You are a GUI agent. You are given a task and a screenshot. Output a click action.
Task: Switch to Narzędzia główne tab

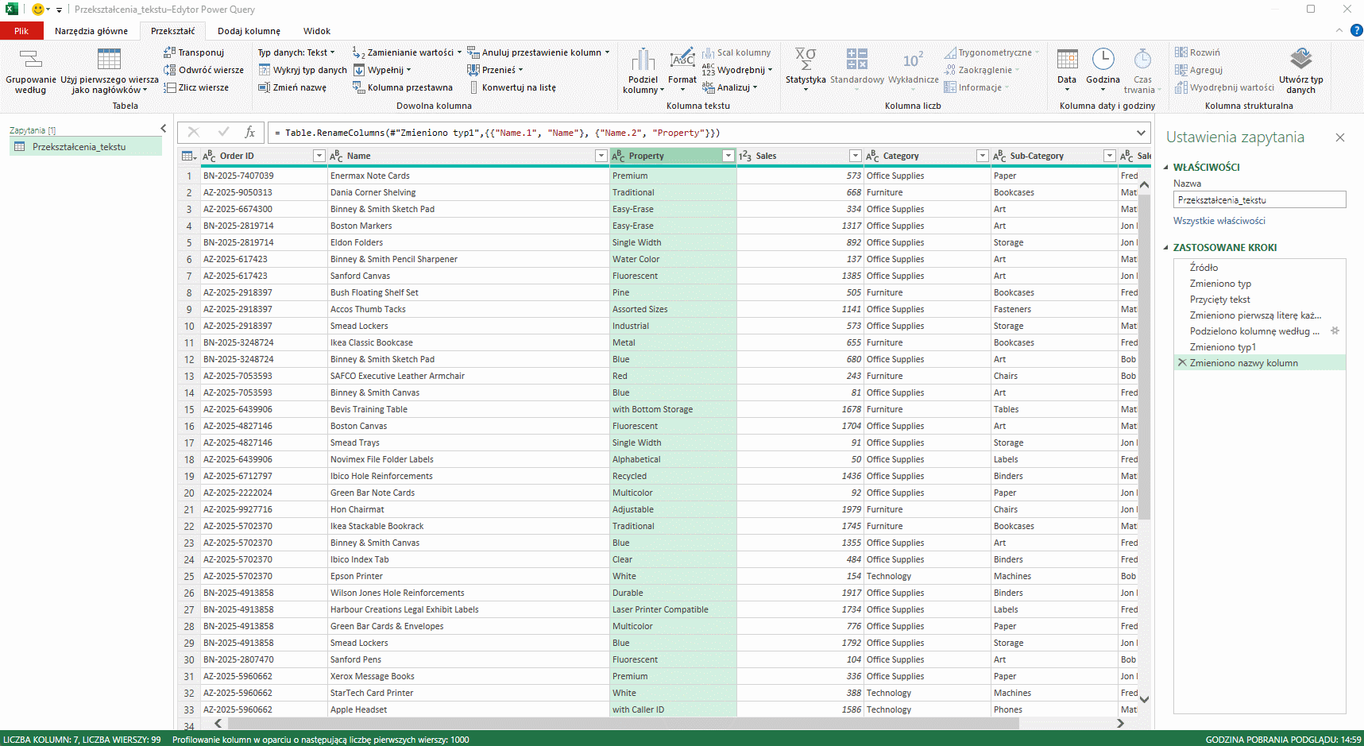(91, 31)
